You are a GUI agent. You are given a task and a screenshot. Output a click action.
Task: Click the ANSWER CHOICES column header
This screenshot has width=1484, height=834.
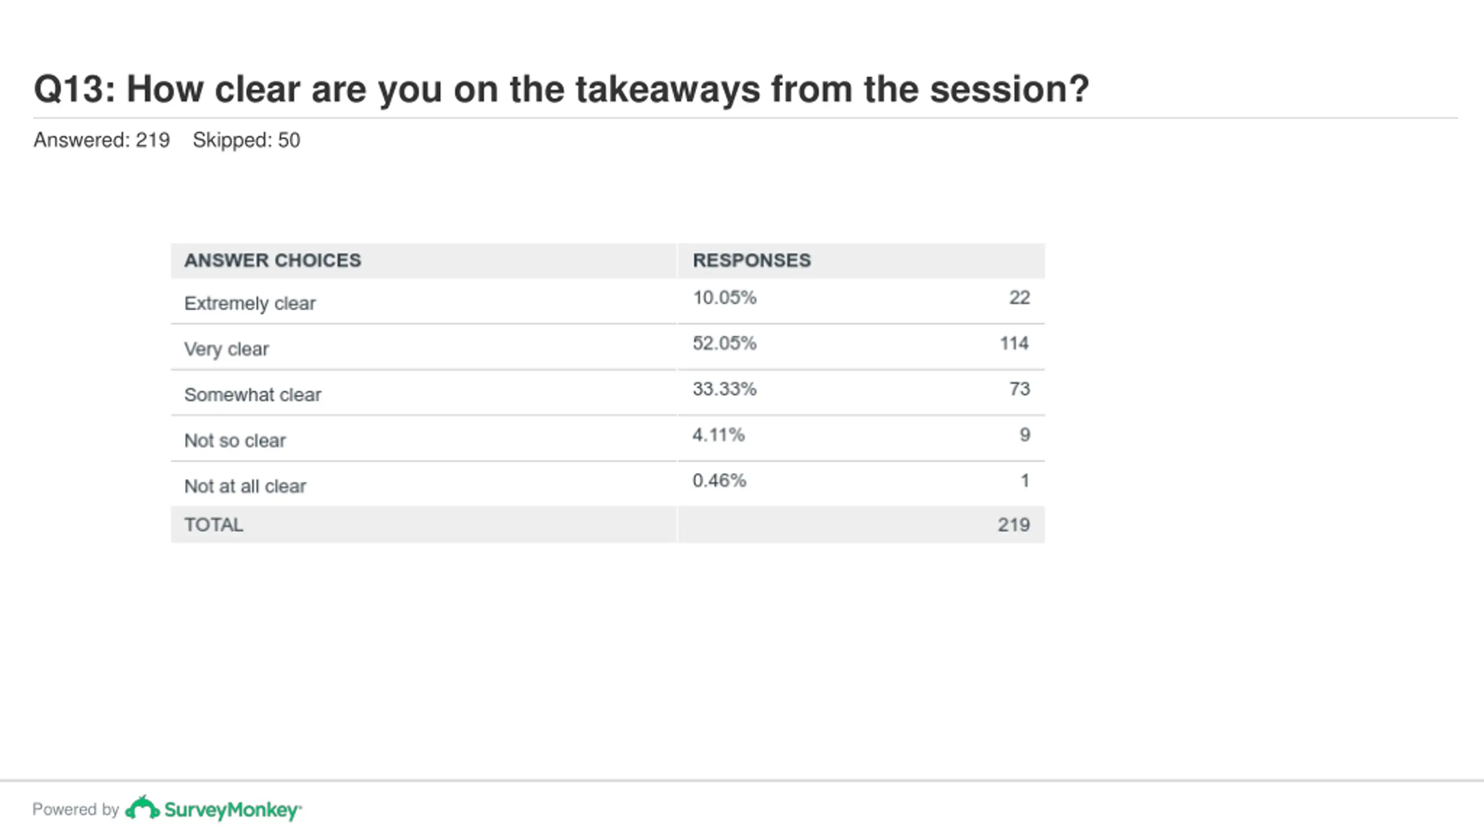coord(272,261)
